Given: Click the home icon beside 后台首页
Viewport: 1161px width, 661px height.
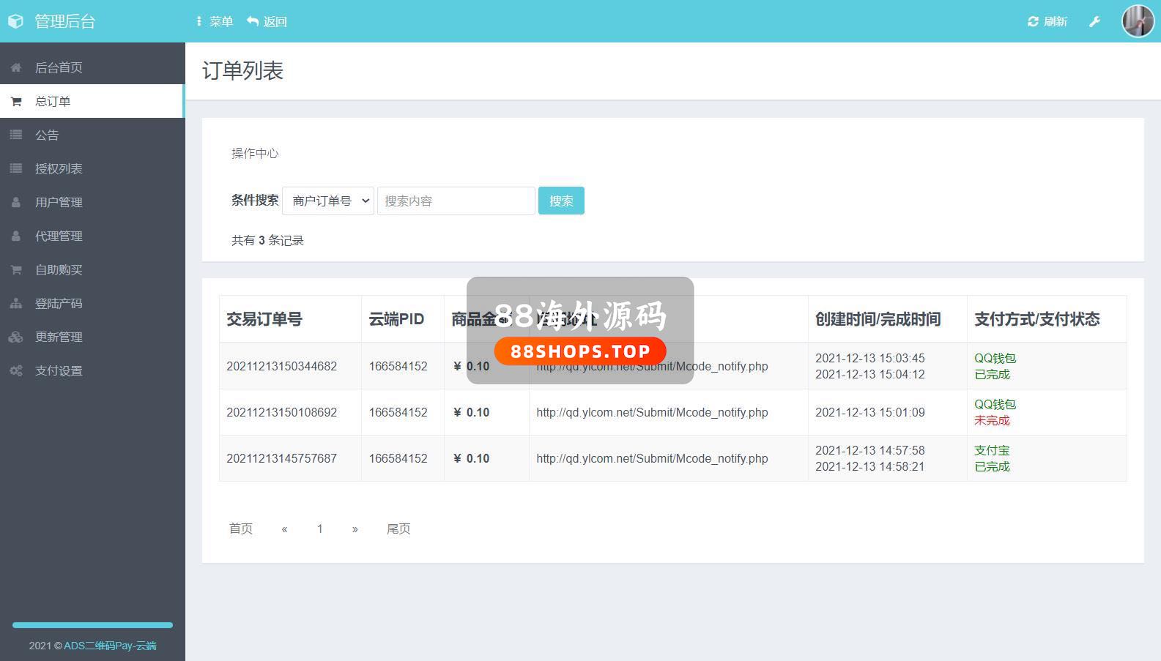Looking at the screenshot, I should (x=16, y=68).
